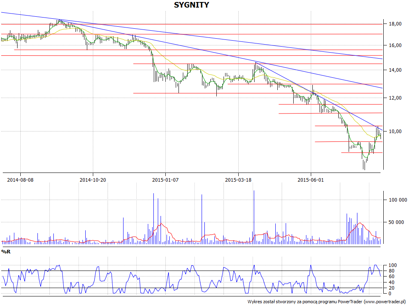408x306 pixels.
Task: Select the 2015-03-18 date label
Action: [x=238, y=180]
